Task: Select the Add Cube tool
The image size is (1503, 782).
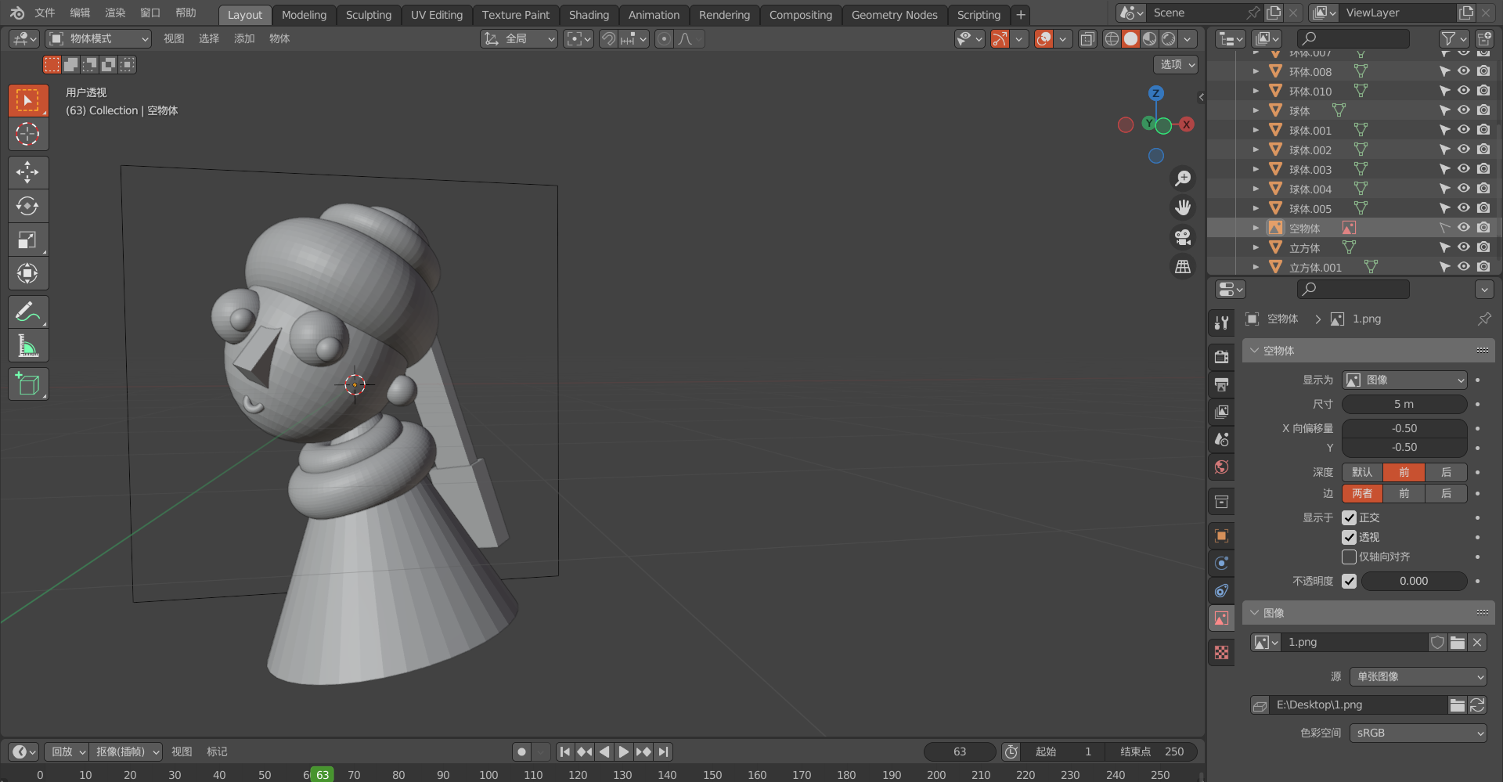Action: click(x=28, y=384)
